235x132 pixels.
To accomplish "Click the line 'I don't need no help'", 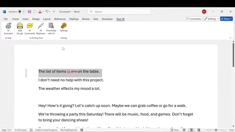I will click(71, 80).
